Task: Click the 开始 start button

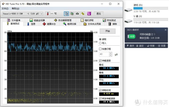Action: click(108, 31)
